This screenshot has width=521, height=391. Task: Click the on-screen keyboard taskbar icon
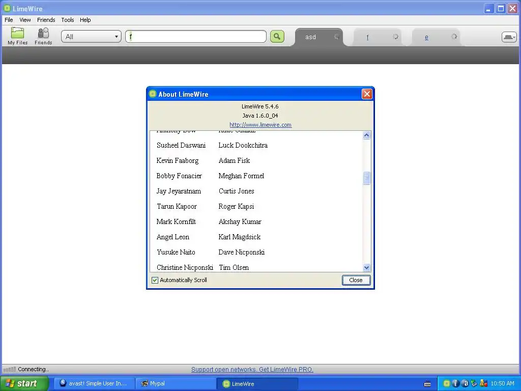point(427,384)
